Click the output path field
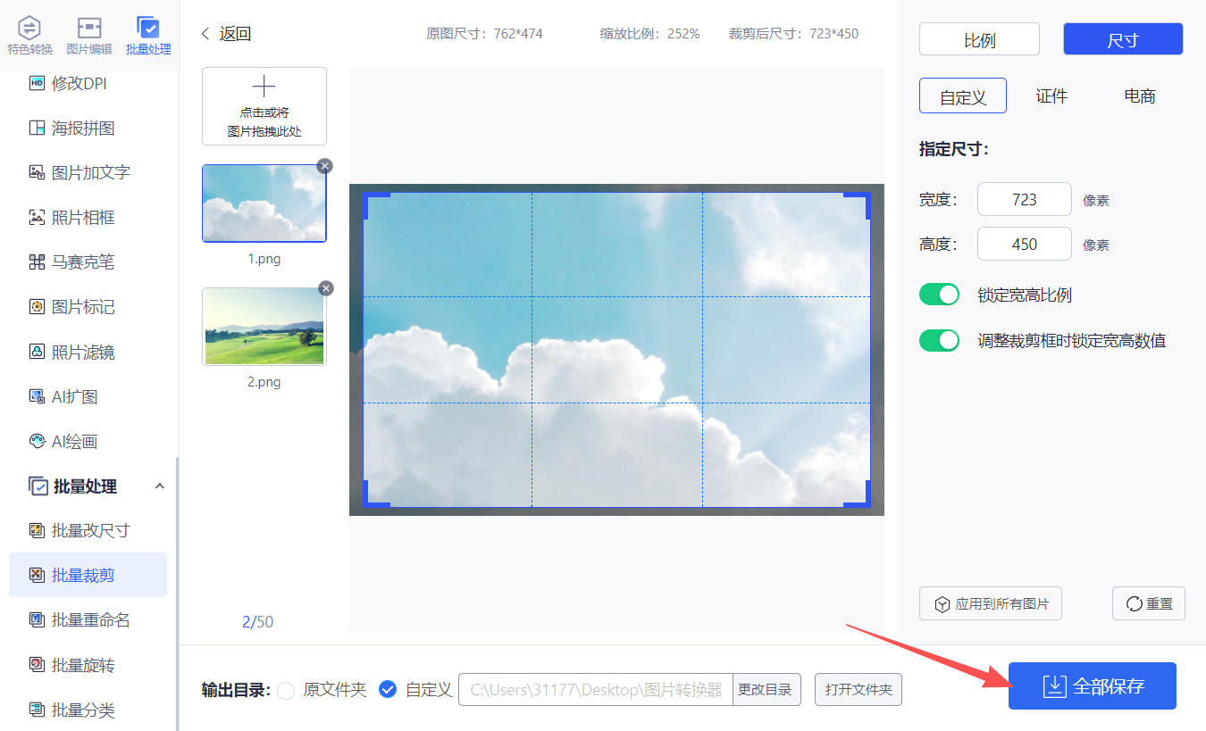The width and height of the screenshot is (1206, 731). [x=596, y=689]
